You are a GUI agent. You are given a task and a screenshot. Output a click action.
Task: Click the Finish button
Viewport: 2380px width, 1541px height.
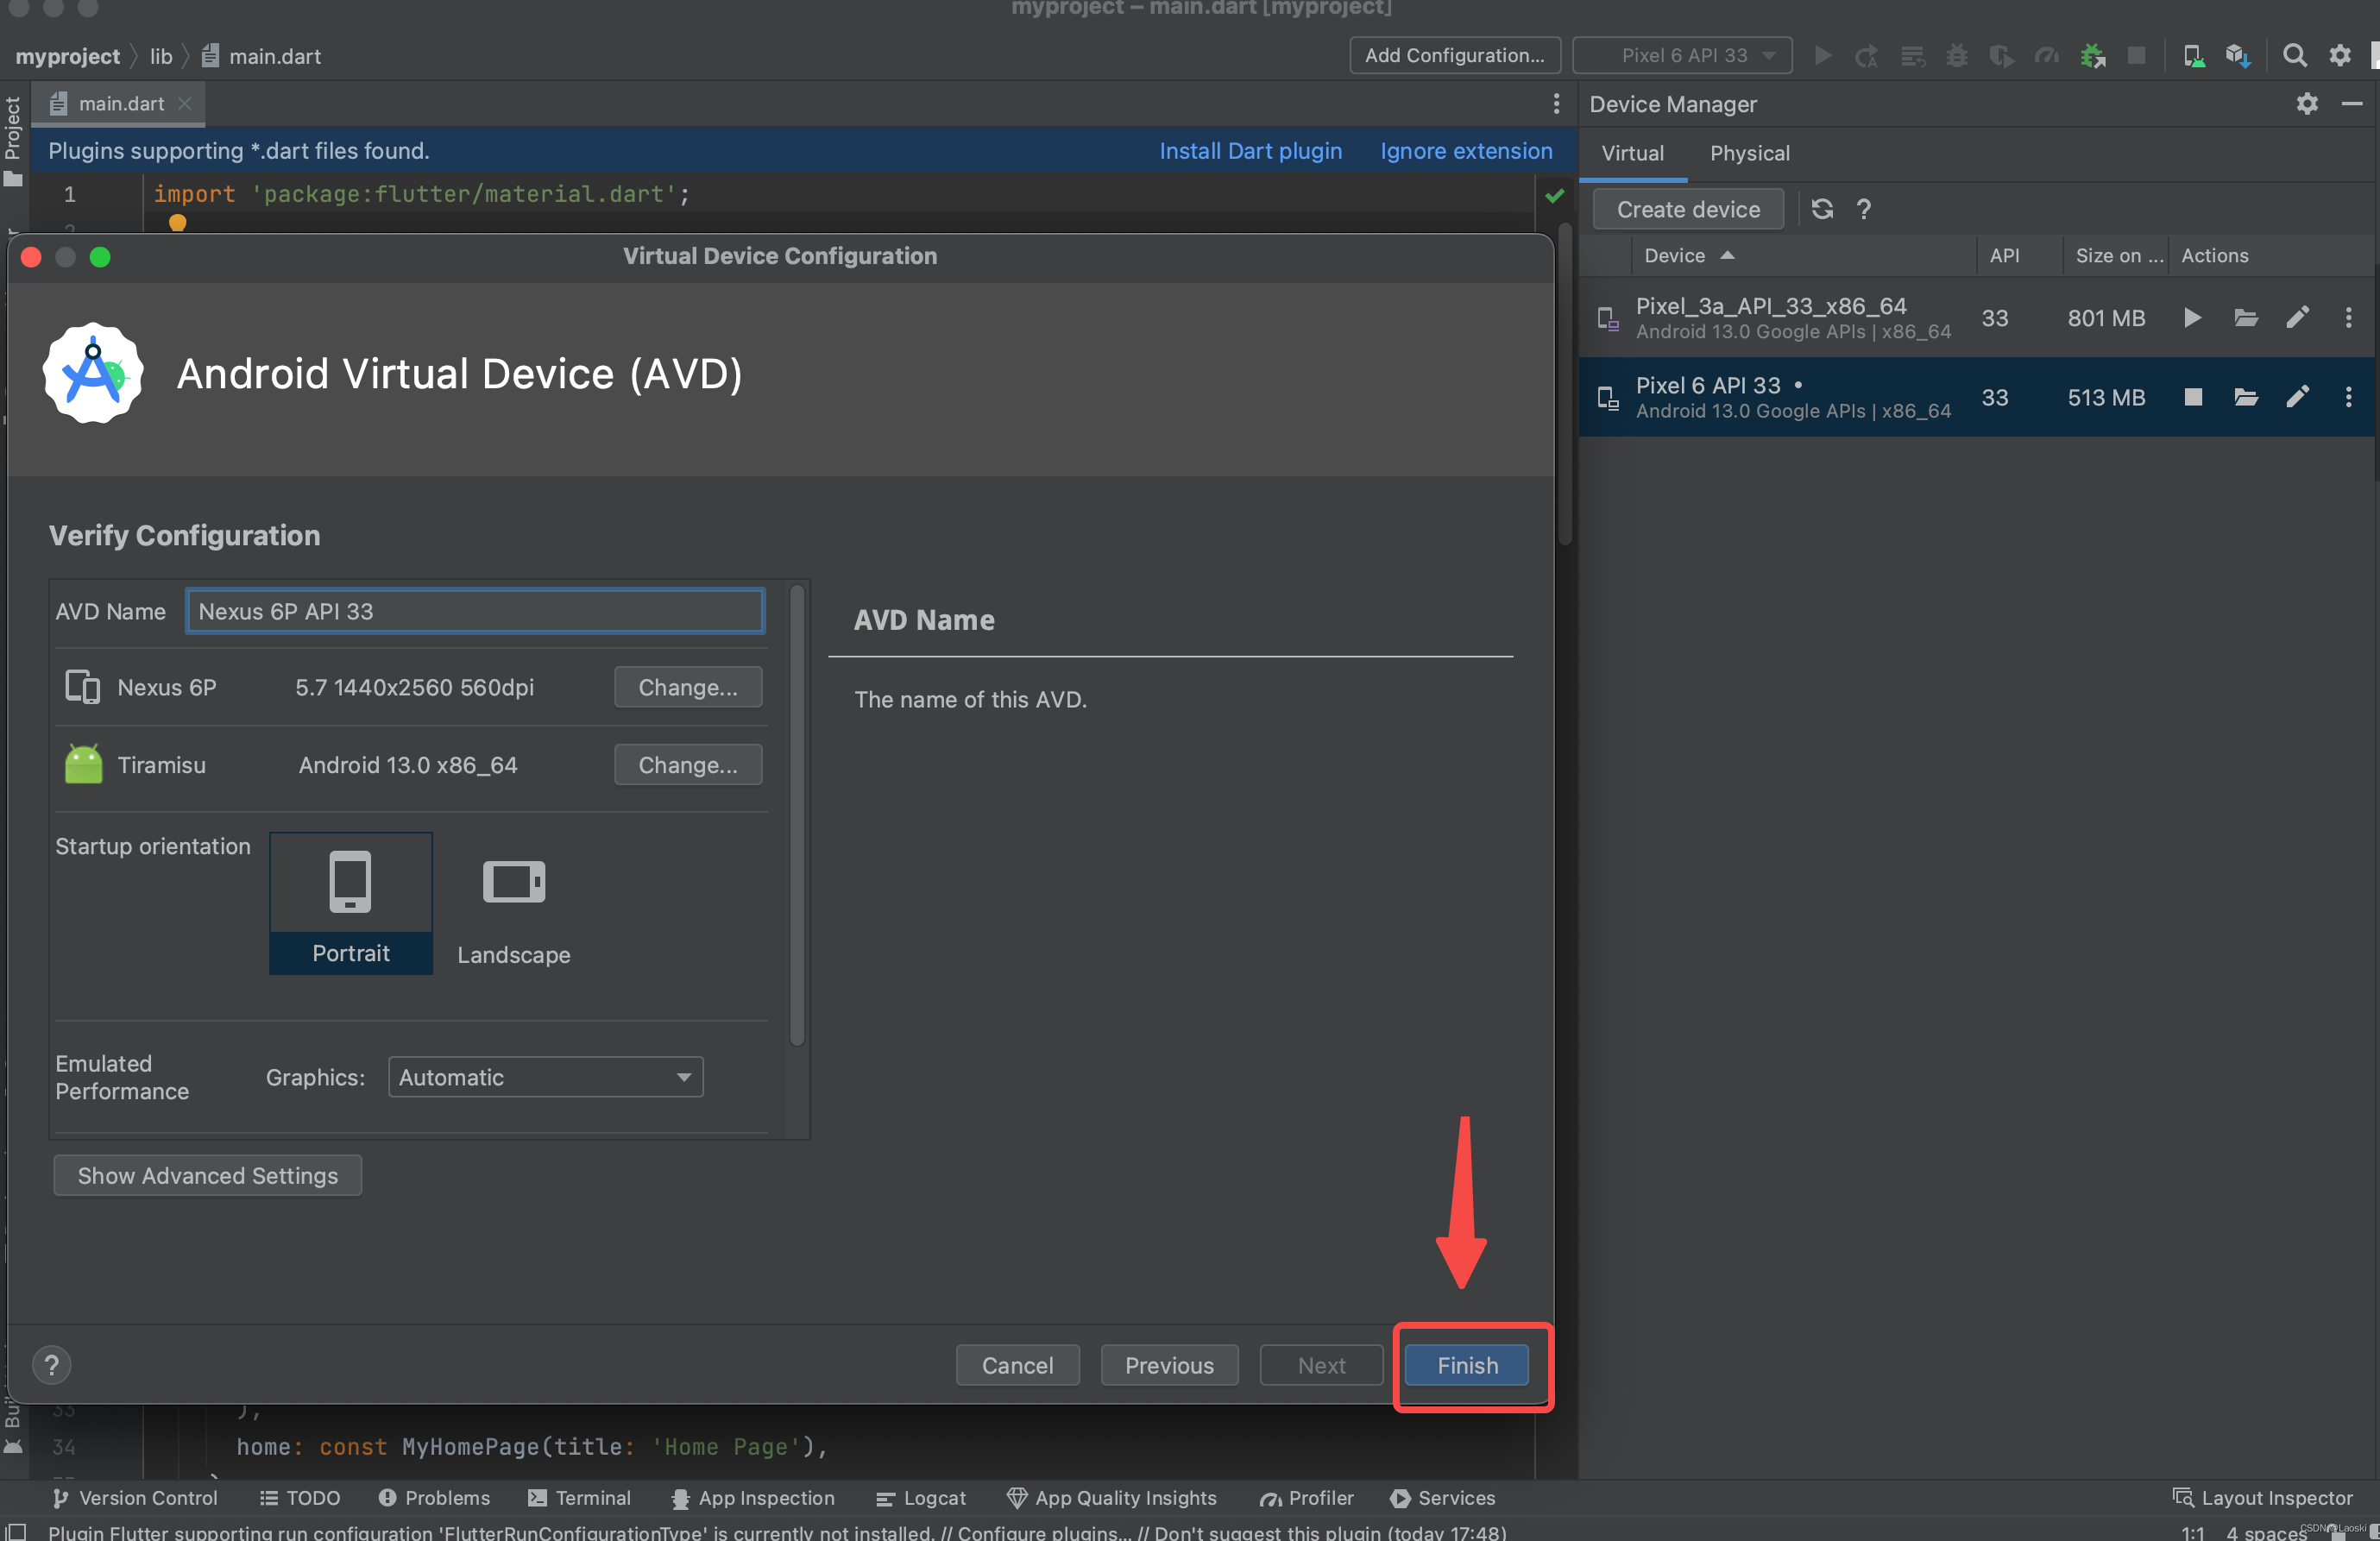click(x=1466, y=1365)
